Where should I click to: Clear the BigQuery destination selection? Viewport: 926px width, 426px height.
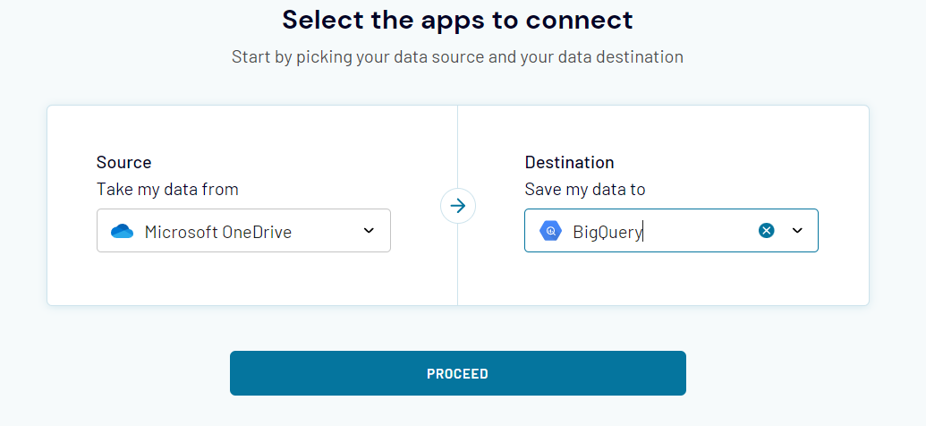pos(767,231)
